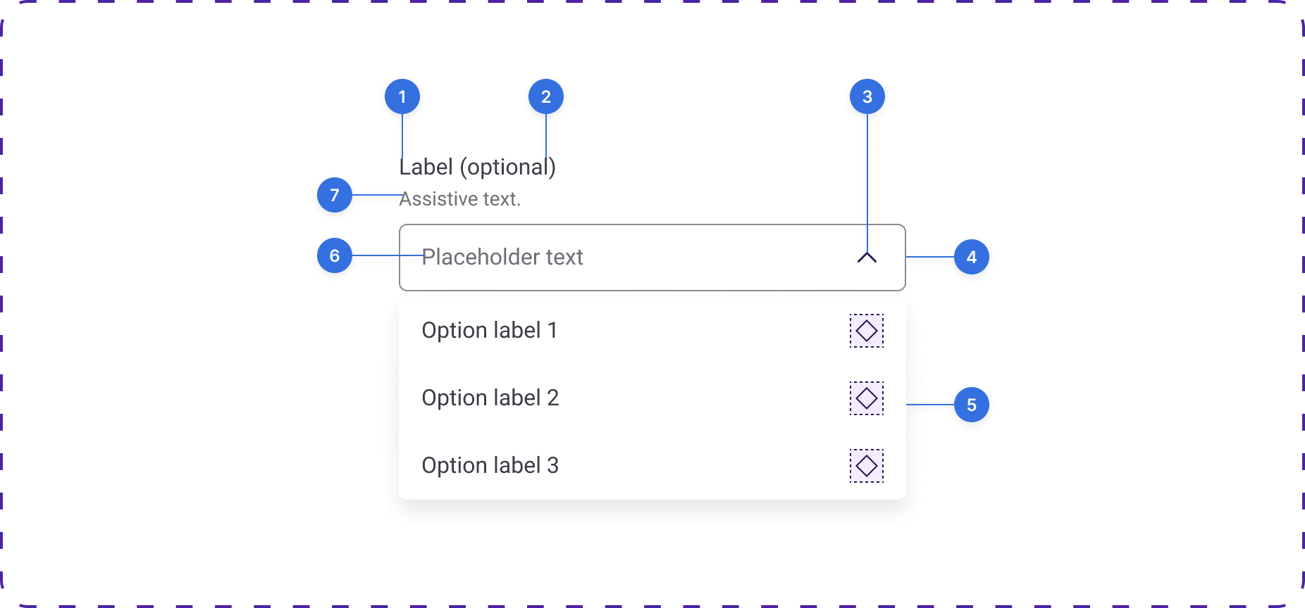Click annotation marker number 2
This screenshot has width=1305, height=608.
click(546, 96)
